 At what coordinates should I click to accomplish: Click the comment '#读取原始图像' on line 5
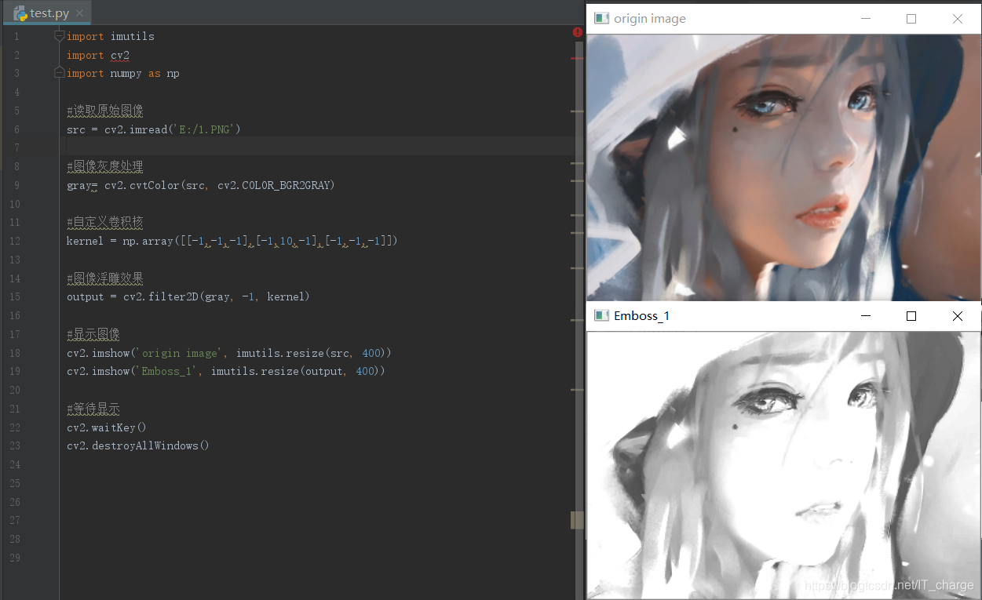(x=105, y=111)
